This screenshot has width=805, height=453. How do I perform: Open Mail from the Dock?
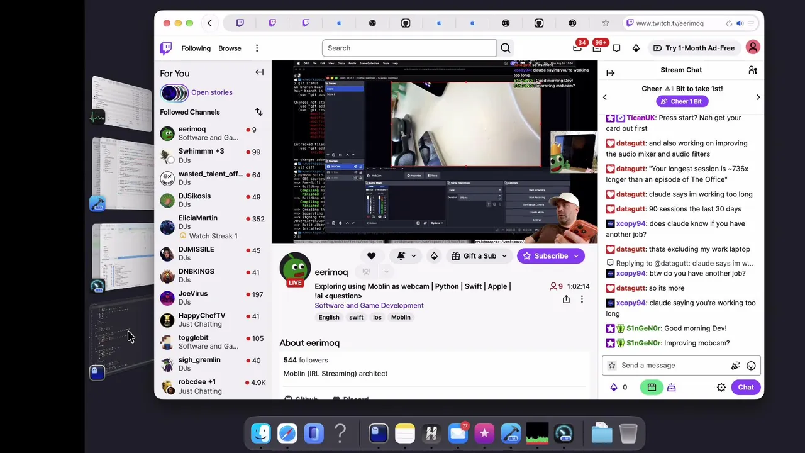coord(458,433)
